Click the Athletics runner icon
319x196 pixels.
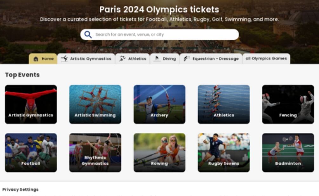coord(122,58)
